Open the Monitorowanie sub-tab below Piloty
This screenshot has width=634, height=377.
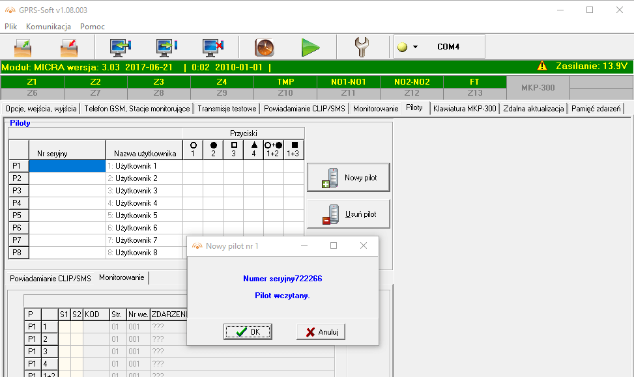[122, 277]
